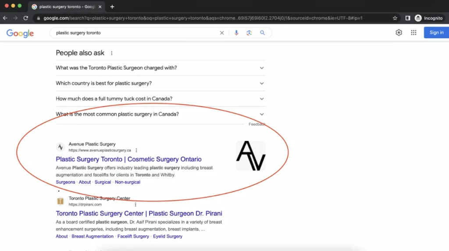Open Google settings gear
The width and height of the screenshot is (449, 251).
tap(399, 32)
